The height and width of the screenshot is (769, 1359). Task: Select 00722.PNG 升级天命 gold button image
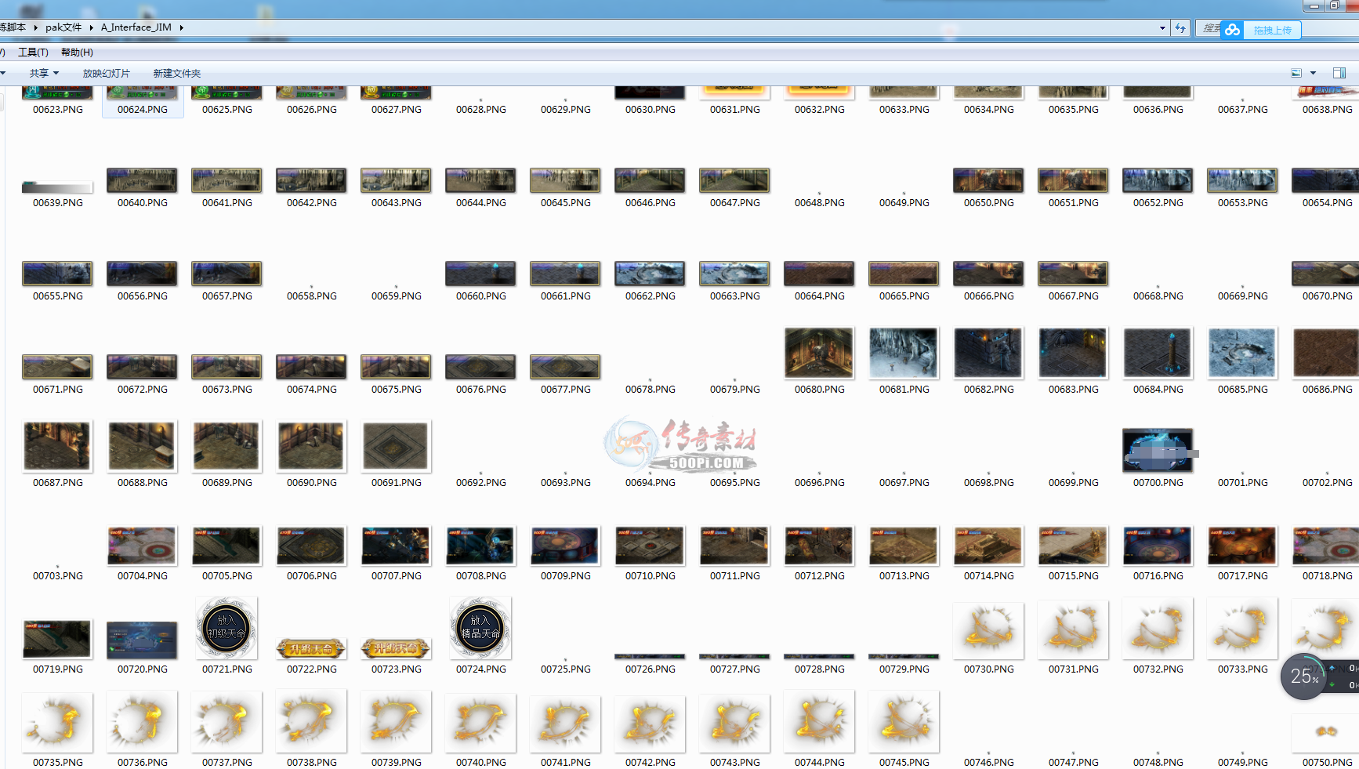[x=311, y=648]
